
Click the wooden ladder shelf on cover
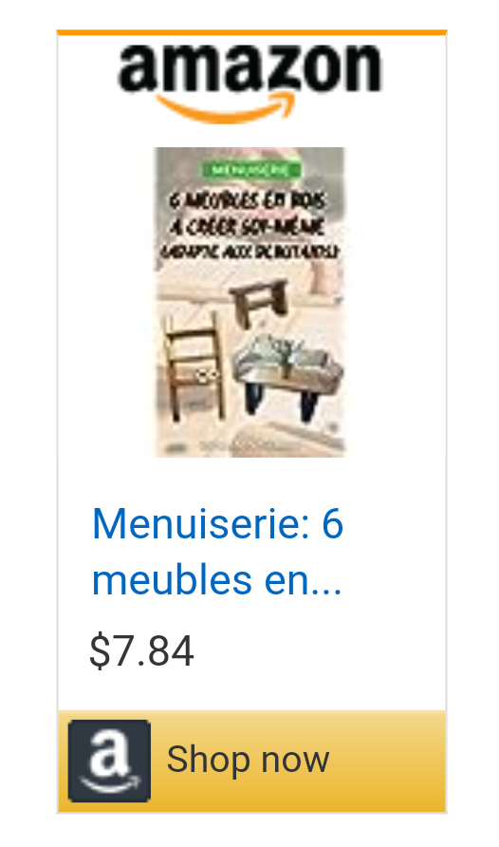(194, 367)
